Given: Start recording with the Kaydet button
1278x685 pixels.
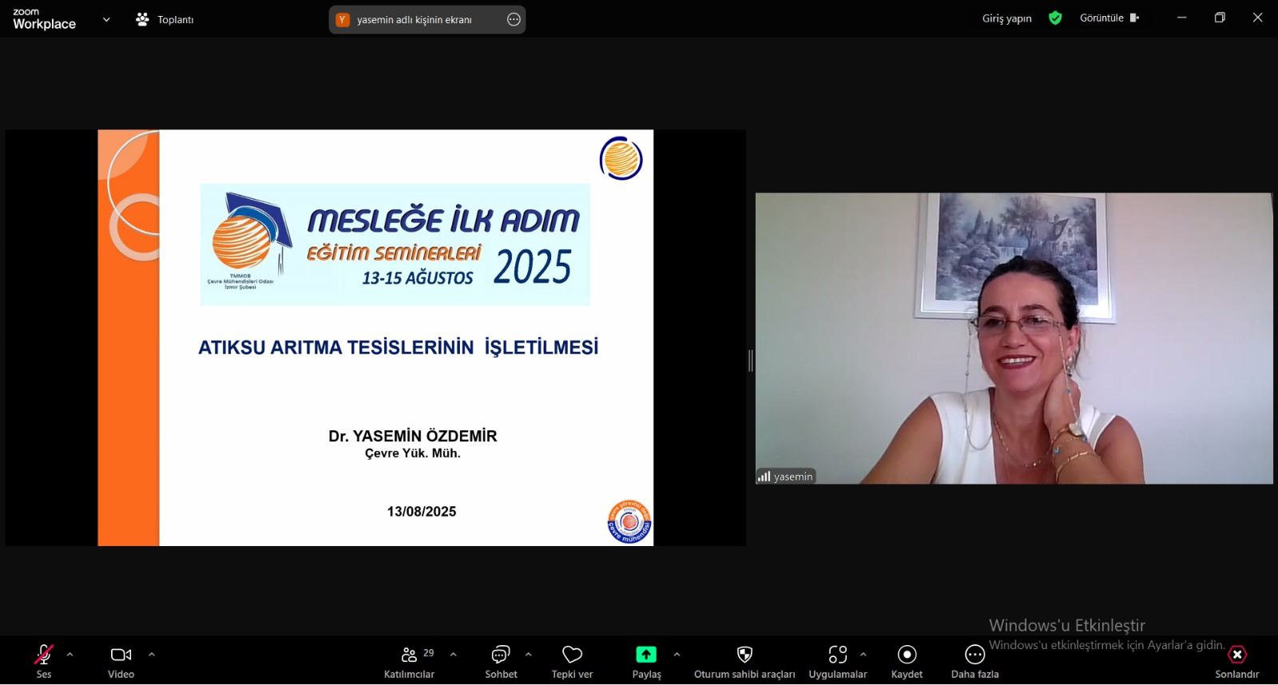Looking at the screenshot, I should [x=907, y=655].
